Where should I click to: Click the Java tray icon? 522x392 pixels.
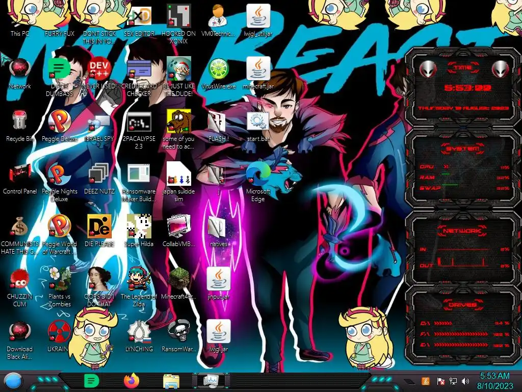click(425, 381)
